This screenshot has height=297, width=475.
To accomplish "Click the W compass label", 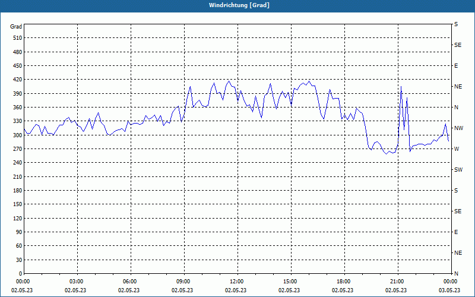I will (x=457, y=149).
